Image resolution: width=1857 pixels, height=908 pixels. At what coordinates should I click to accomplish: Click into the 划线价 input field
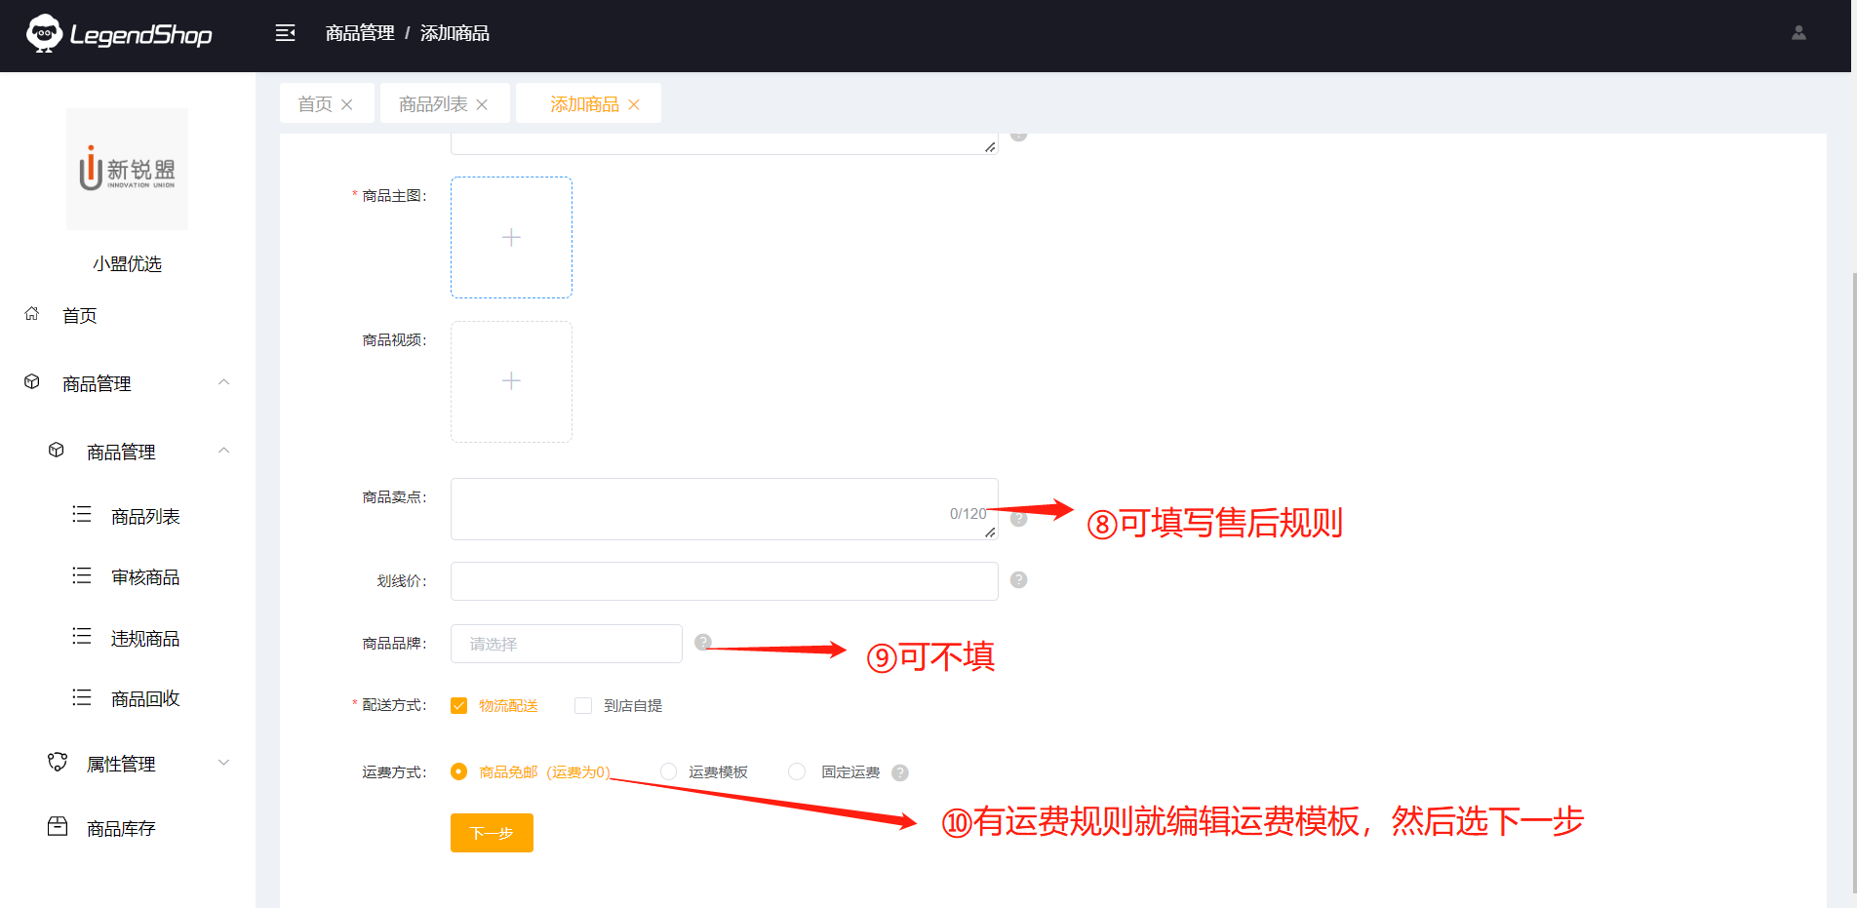click(x=724, y=581)
